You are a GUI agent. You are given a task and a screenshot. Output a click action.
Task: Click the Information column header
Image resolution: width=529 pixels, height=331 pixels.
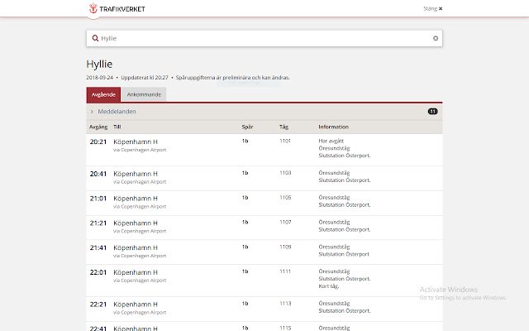pos(333,127)
